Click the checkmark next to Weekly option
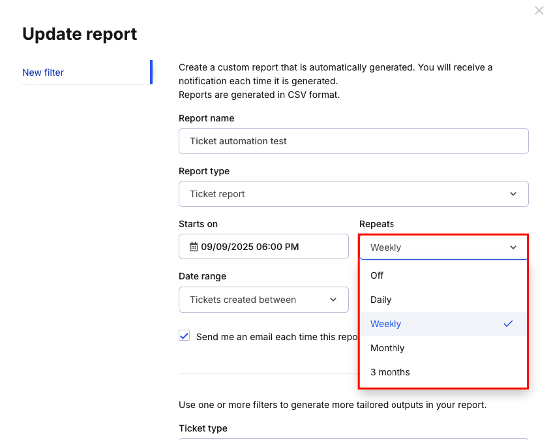This screenshot has width=551, height=440. tap(508, 324)
